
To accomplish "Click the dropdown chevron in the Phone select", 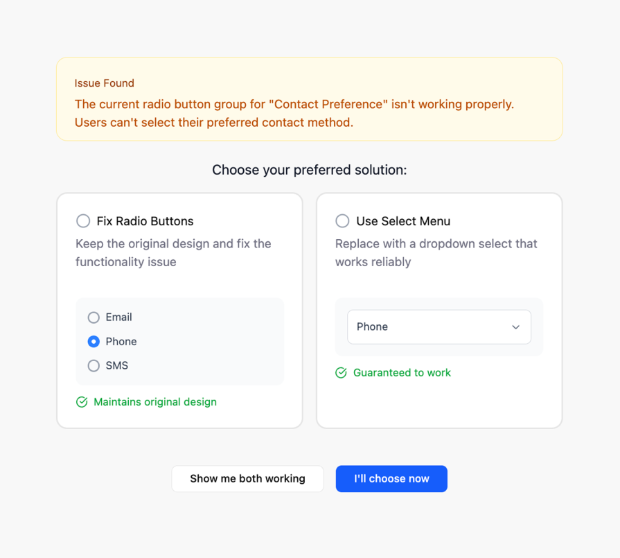I will pos(515,327).
